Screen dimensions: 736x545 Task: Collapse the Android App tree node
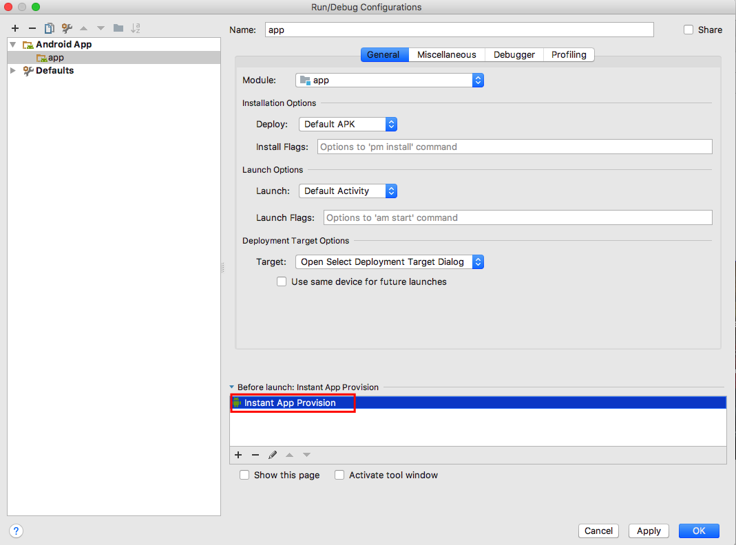13,45
